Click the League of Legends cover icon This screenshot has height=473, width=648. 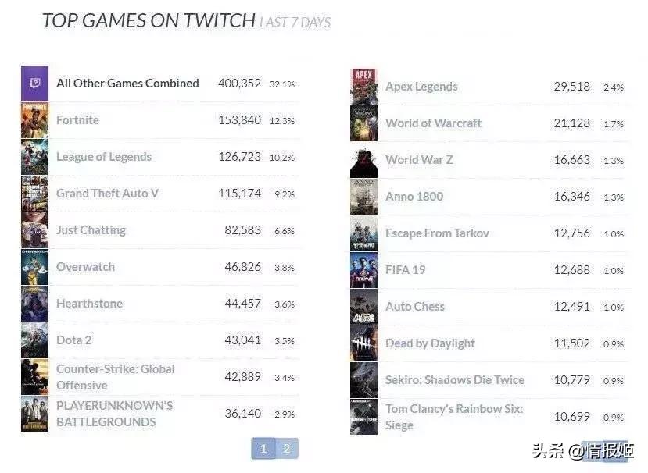coord(34,157)
